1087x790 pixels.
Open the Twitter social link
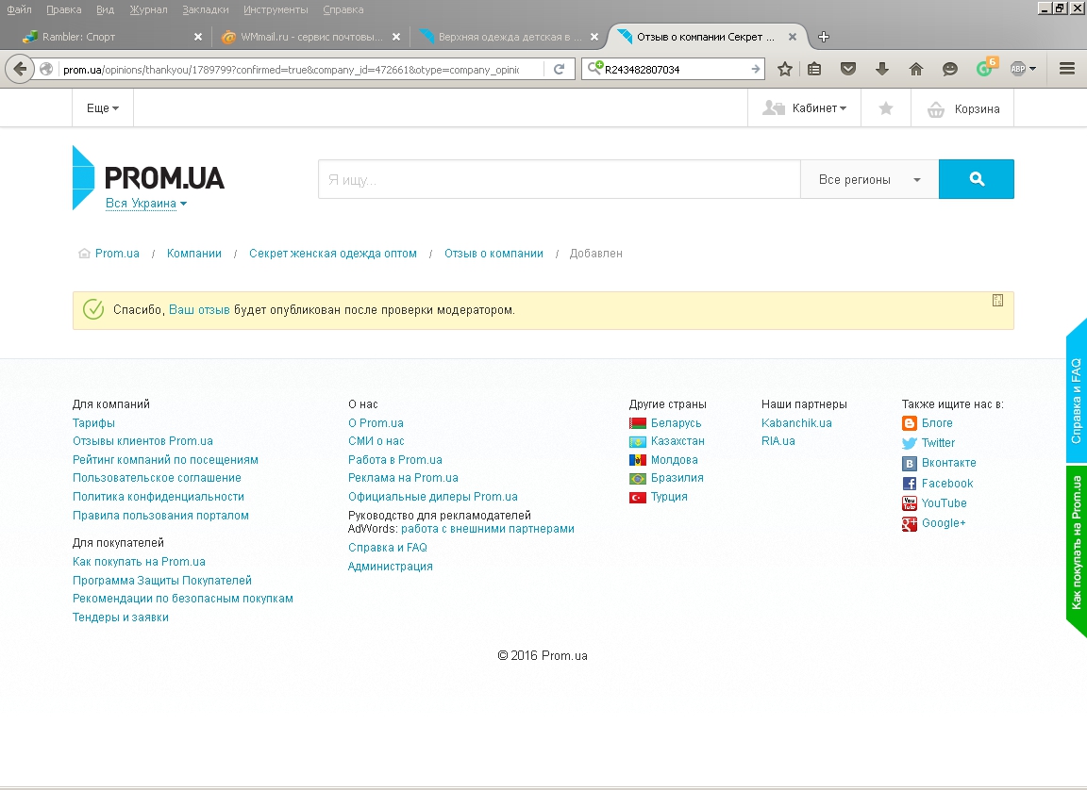(x=937, y=443)
